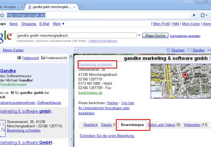Click the scroll up arrow of results panel
Image resolution: width=211 pixels, height=147 pixels.
(71, 56)
